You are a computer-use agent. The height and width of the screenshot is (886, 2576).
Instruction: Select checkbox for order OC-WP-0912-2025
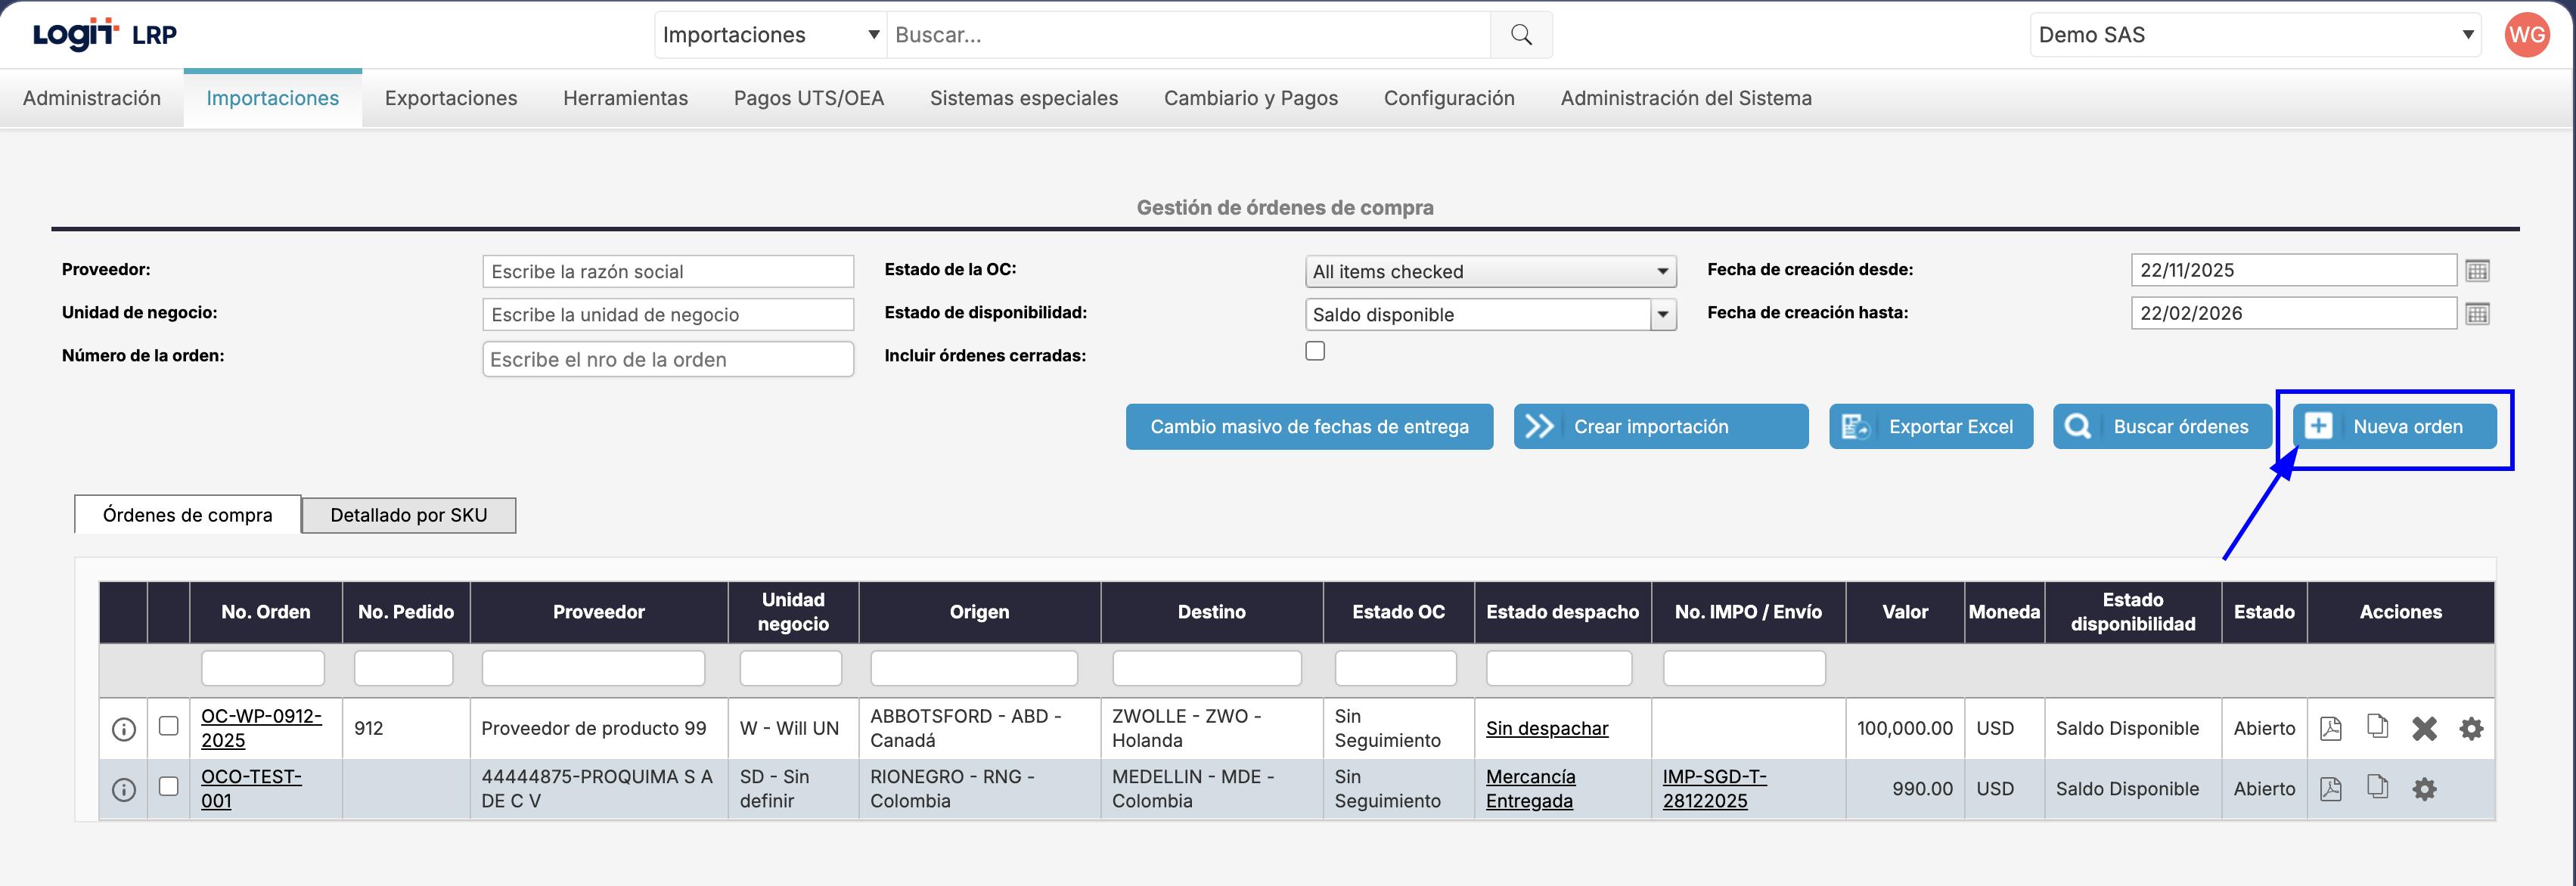169,726
